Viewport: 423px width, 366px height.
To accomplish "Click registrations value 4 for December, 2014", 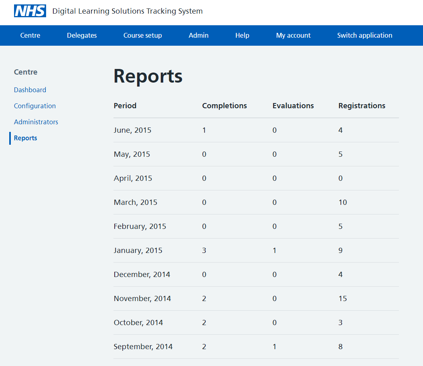I will point(340,275).
